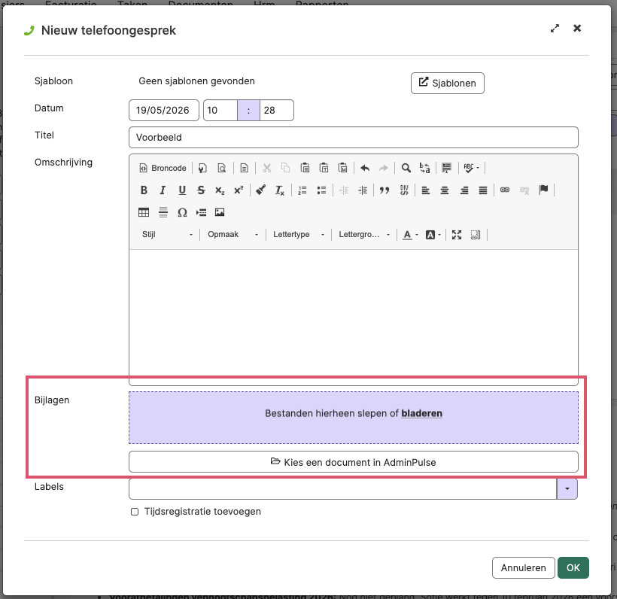Image resolution: width=617 pixels, height=599 pixels.
Task: Click the Copy Formatting brush icon
Action: coord(260,190)
